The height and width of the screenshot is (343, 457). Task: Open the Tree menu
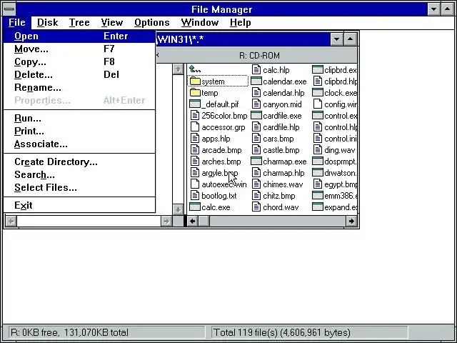pos(79,22)
